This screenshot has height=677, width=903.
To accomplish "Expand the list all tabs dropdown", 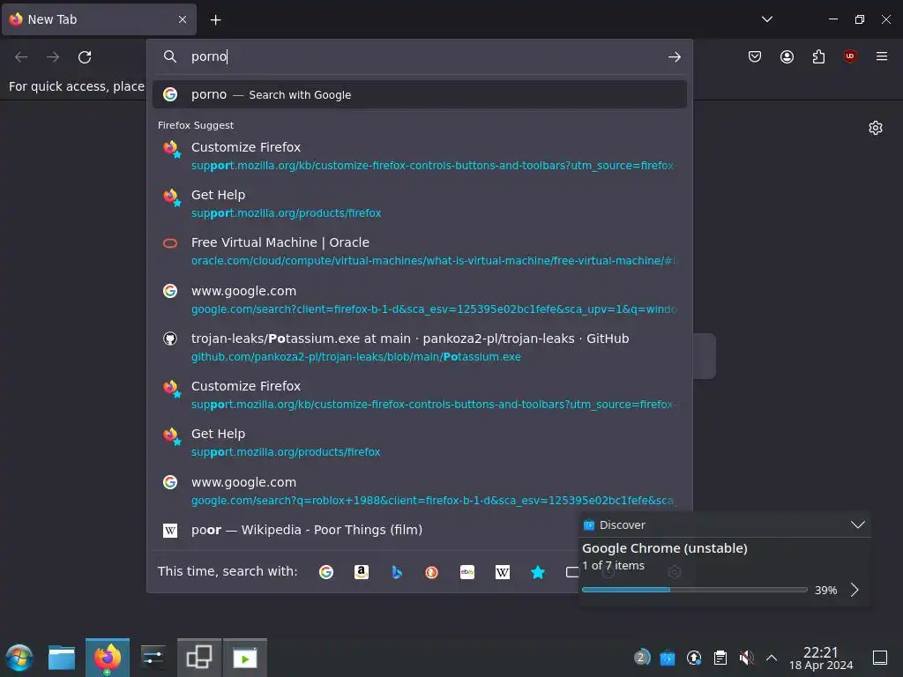I will tap(767, 19).
